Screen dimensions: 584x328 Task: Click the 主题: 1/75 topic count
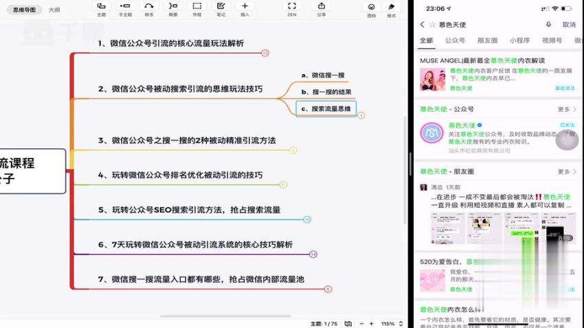coord(324,324)
